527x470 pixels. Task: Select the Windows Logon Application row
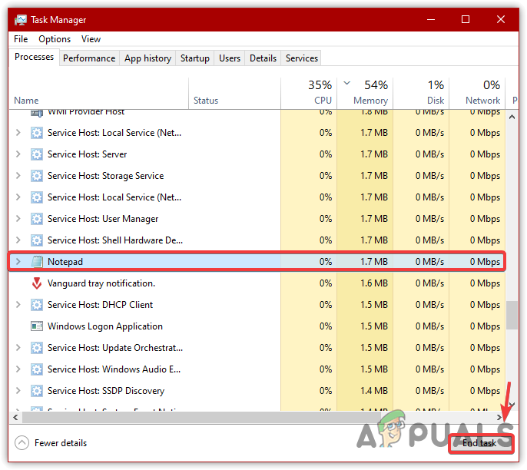coord(257,326)
